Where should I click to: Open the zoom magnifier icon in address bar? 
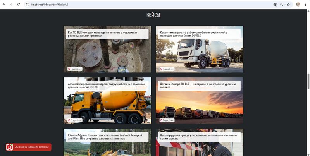282,5
